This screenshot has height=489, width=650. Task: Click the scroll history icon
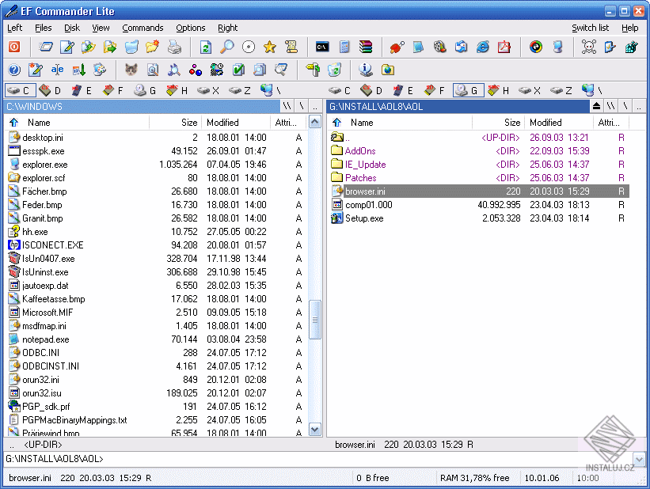coord(291,47)
